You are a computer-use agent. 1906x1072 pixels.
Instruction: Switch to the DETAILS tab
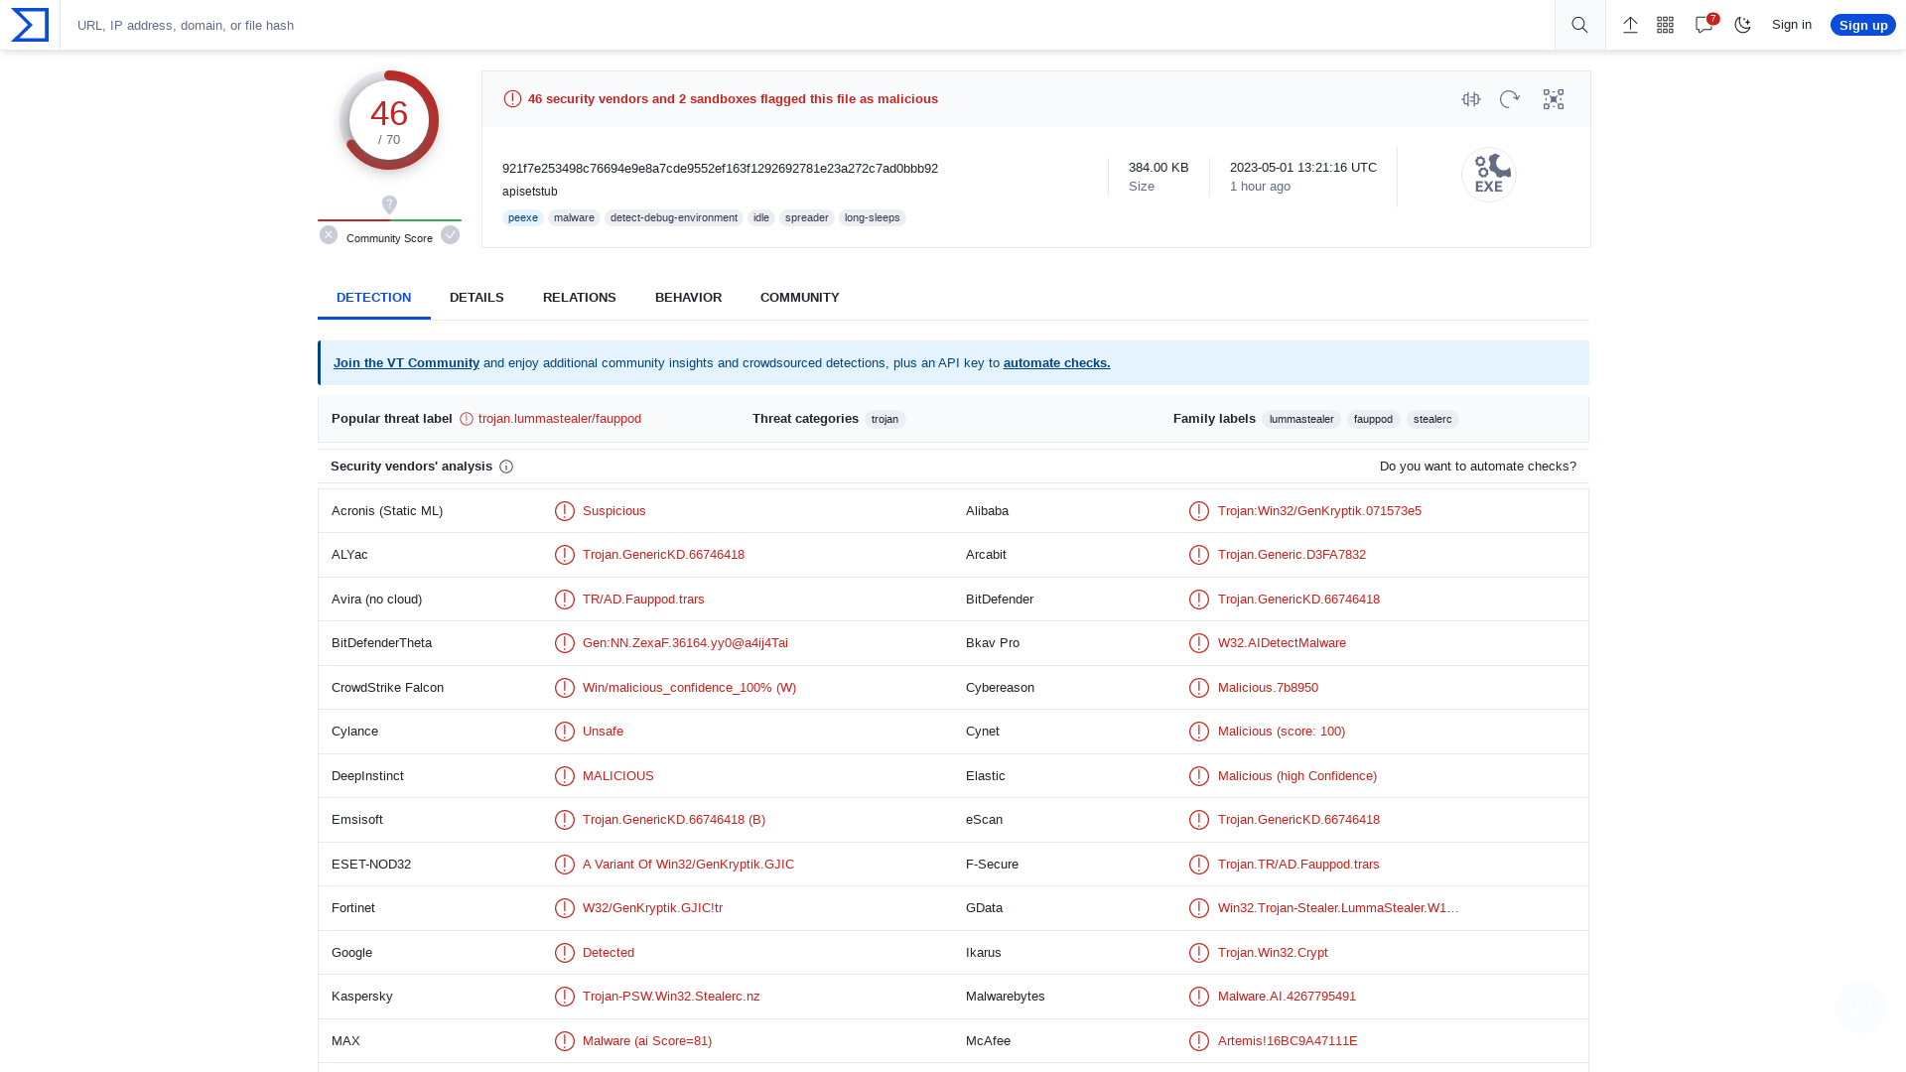476,298
